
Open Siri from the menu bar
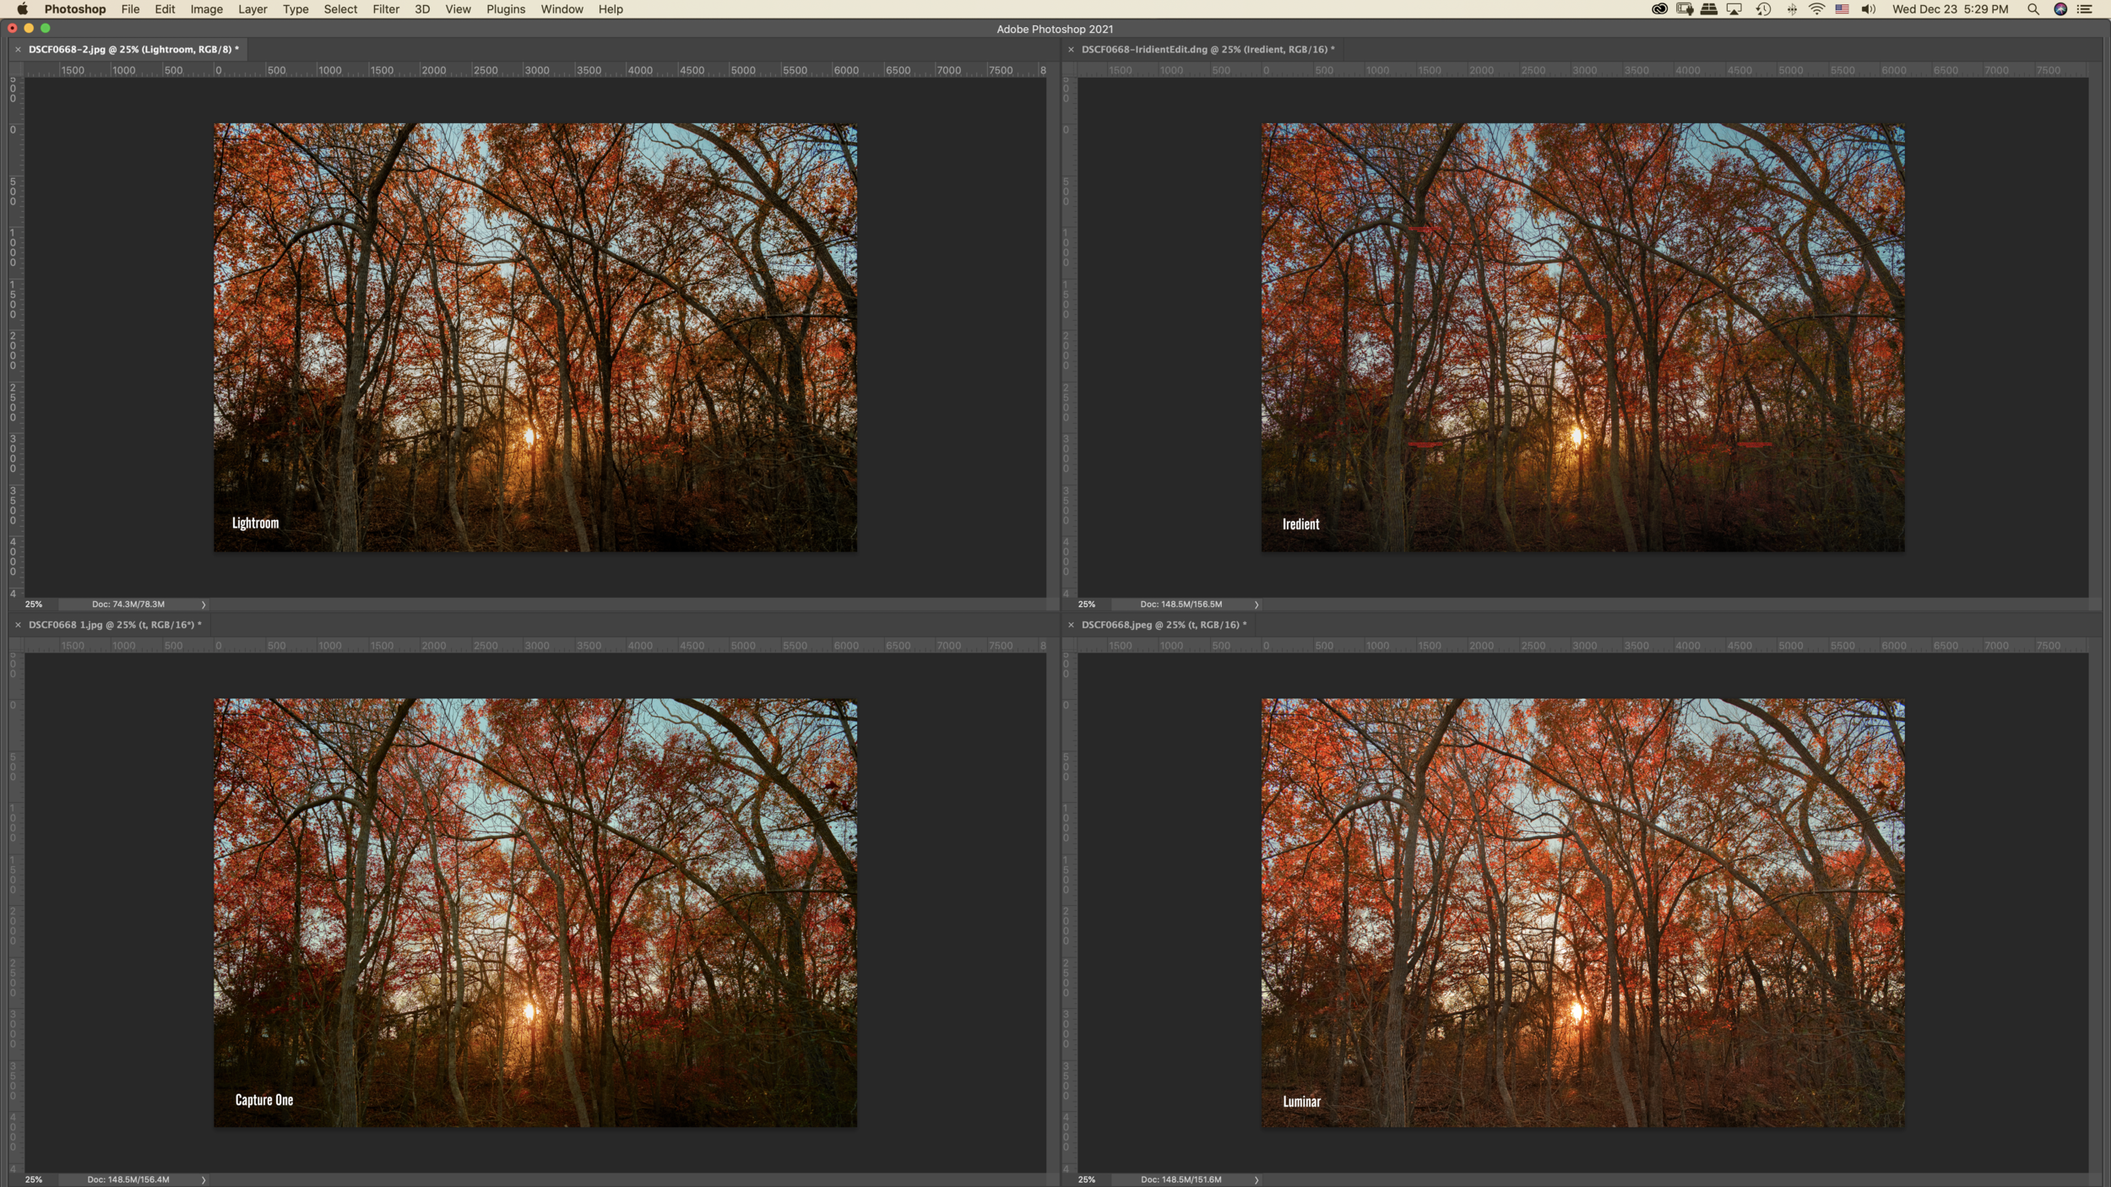click(x=2060, y=9)
